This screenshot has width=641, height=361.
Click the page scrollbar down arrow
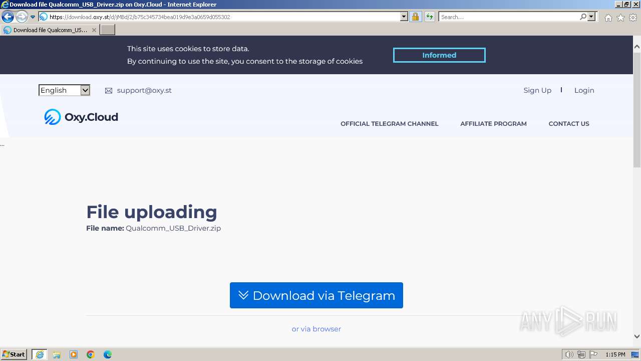coord(637,336)
